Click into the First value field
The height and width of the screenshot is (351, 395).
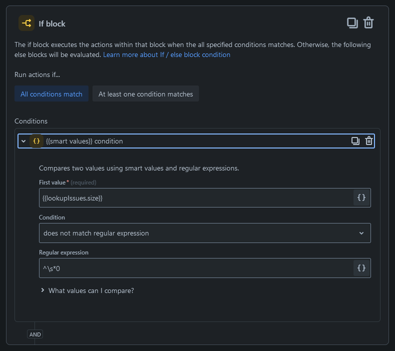[195, 198]
